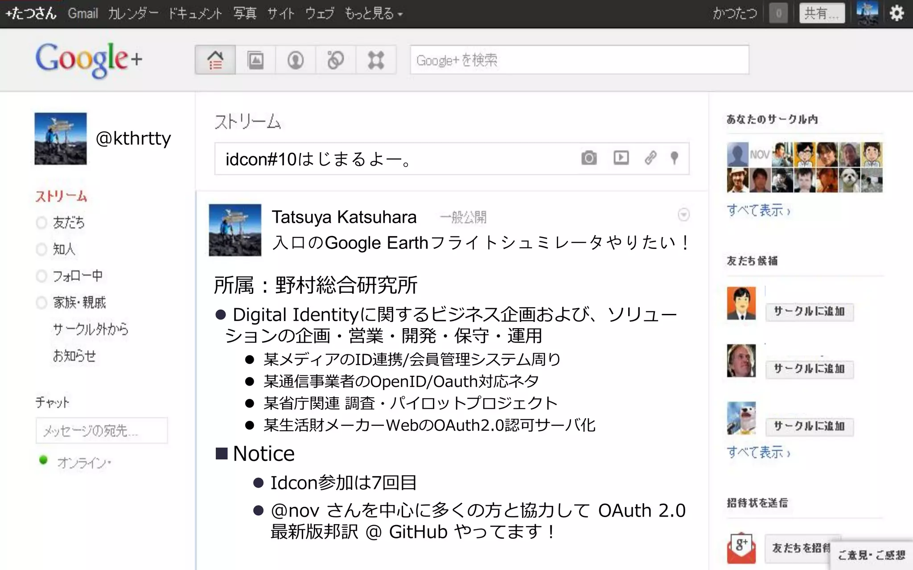Image resolution: width=913 pixels, height=570 pixels.
Task: Focus the Google+を検索 search field
Action: point(580,60)
